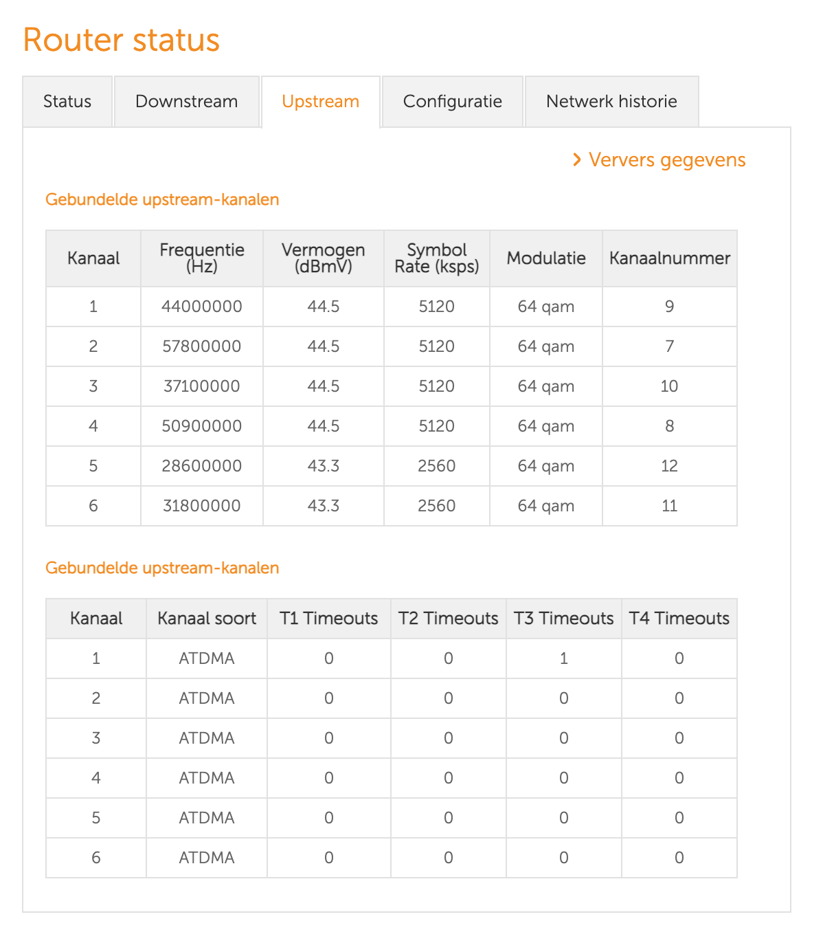Click the 2560 symbol rate for channel 6
823x932 pixels.
(x=436, y=506)
